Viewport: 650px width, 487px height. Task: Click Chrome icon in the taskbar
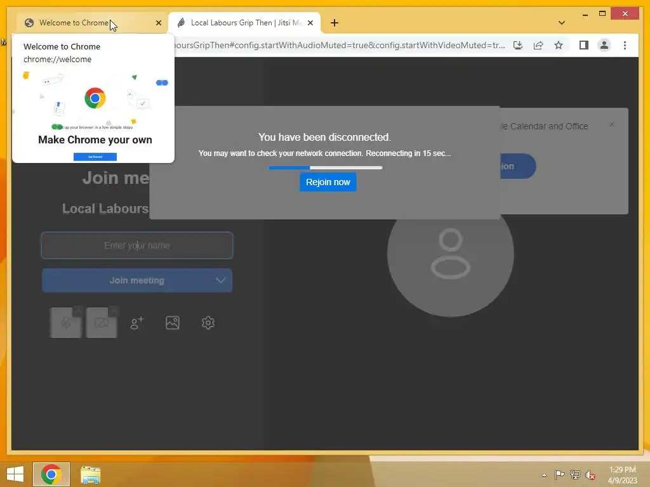point(51,474)
